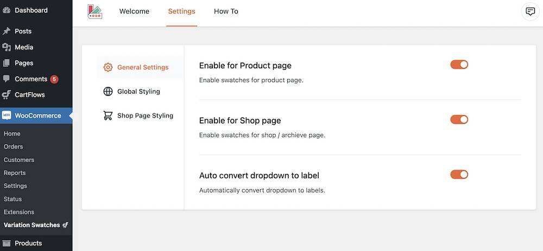This screenshot has height=251, width=543.
Task: Click the Shop Page Styling cart icon
Action: (108, 115)
